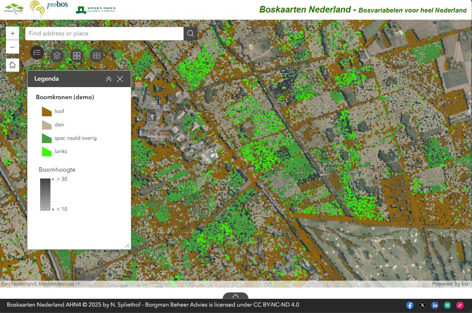Close the Legenda panel
Screen dimensions: 472x313
tap(120, 78)
